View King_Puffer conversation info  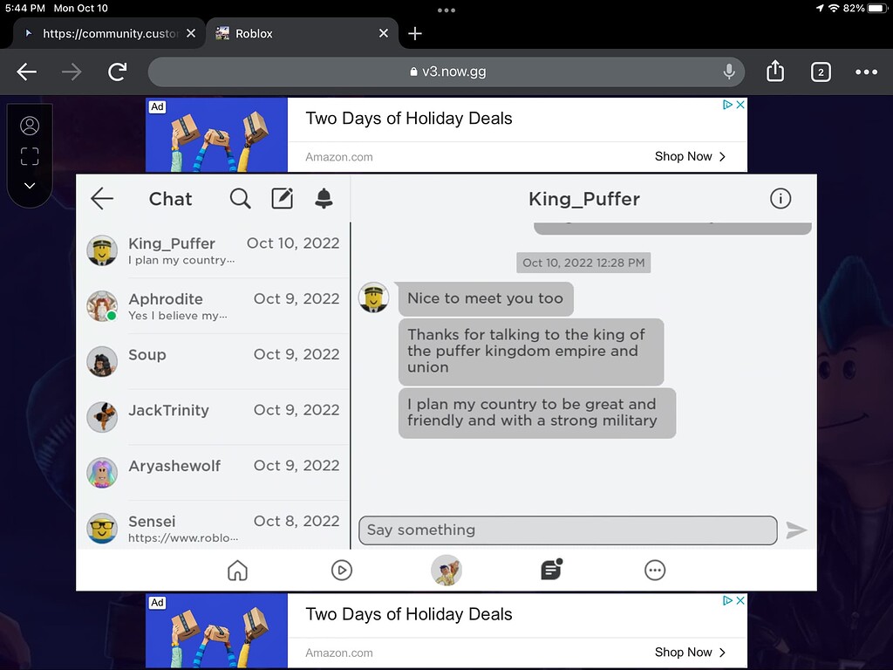(x=781, y=198)
